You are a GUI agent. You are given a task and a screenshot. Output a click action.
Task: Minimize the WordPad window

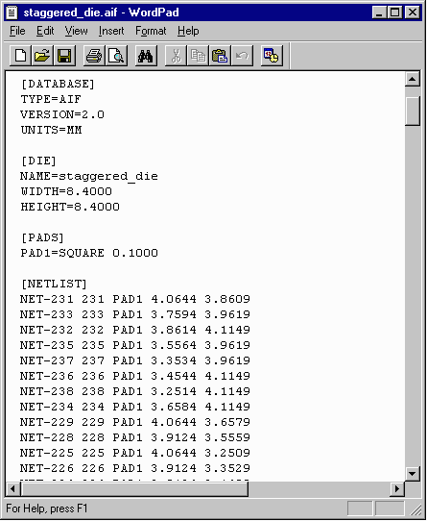(379, 12)
